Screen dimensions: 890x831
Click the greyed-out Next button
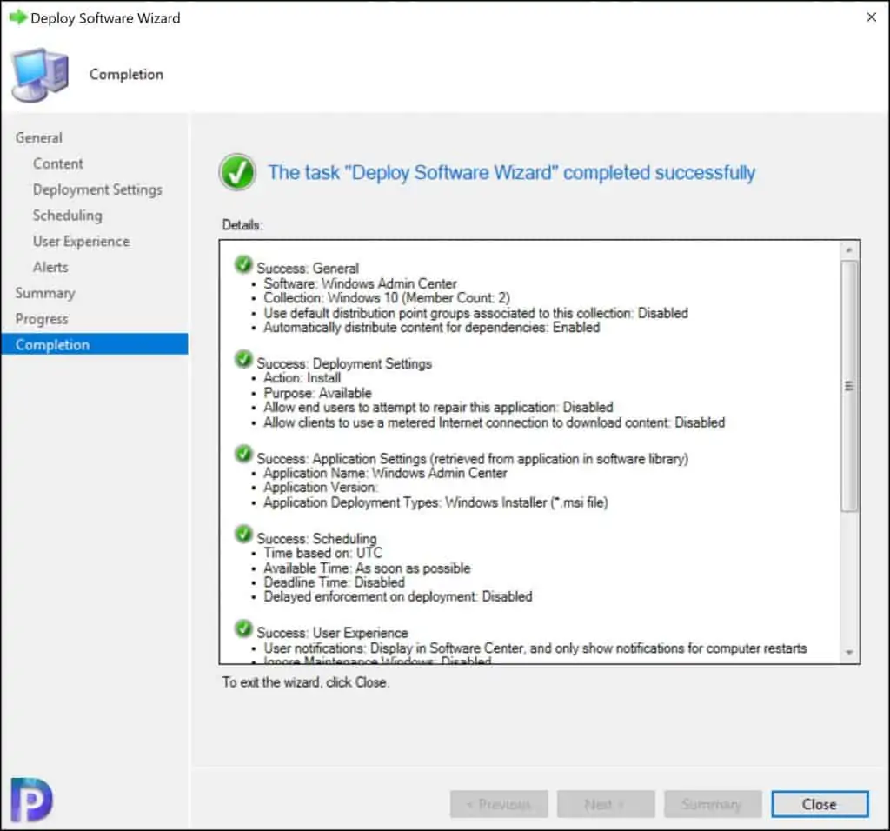click(x=606, y=804)
